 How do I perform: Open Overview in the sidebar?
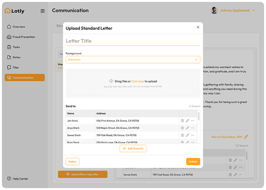pyautogui.click(x=16, y=27)
